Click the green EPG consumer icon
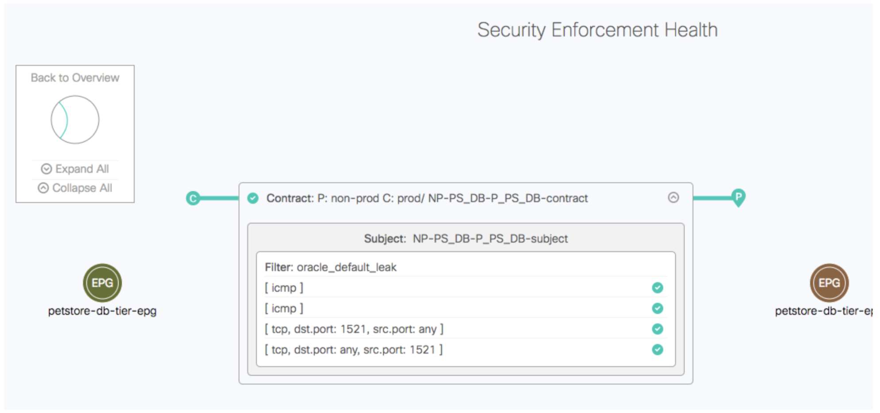This screenshot has width=880, height=413. click(102, 283)
